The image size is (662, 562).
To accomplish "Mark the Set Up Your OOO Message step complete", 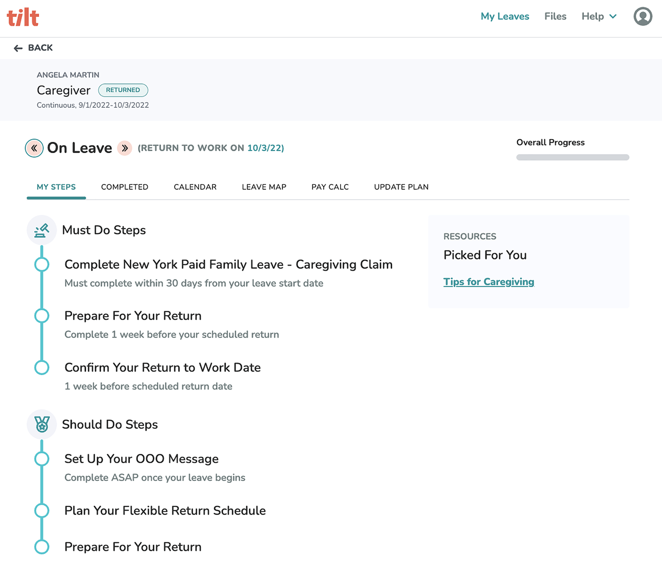I will [42, 458].
